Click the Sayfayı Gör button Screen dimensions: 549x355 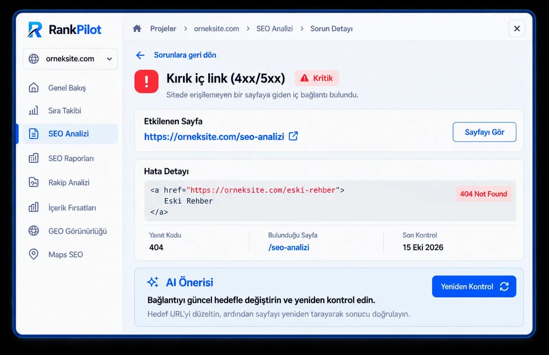484,132
